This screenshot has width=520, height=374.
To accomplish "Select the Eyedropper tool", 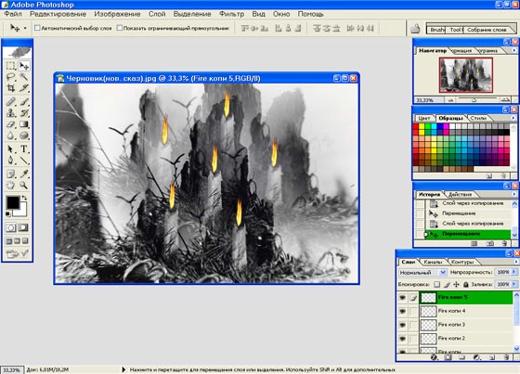I will click(x=24, y=174).
